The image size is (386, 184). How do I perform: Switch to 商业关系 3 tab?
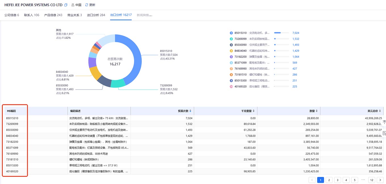pyautogui.click(x=75, y=15)
